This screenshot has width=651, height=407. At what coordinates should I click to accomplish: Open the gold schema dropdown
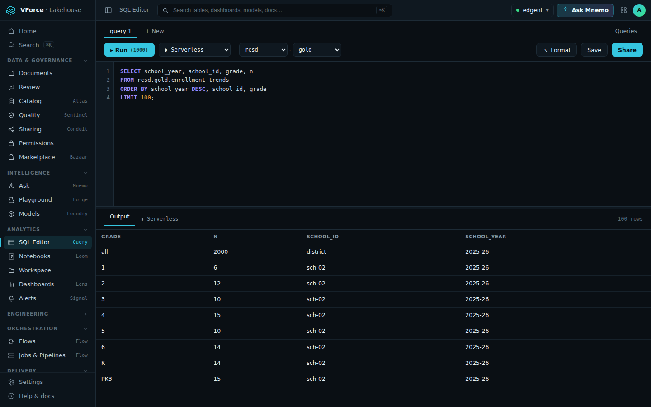coord(317,50)
